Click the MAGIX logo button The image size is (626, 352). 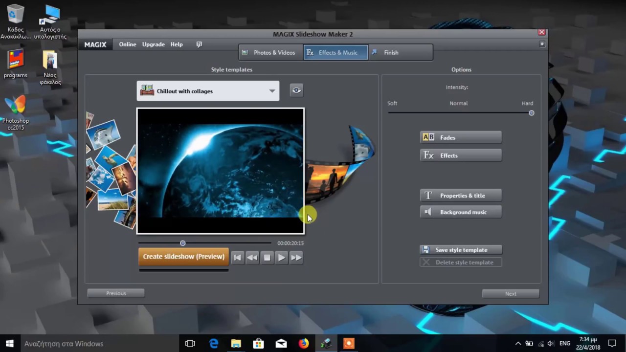95,44
